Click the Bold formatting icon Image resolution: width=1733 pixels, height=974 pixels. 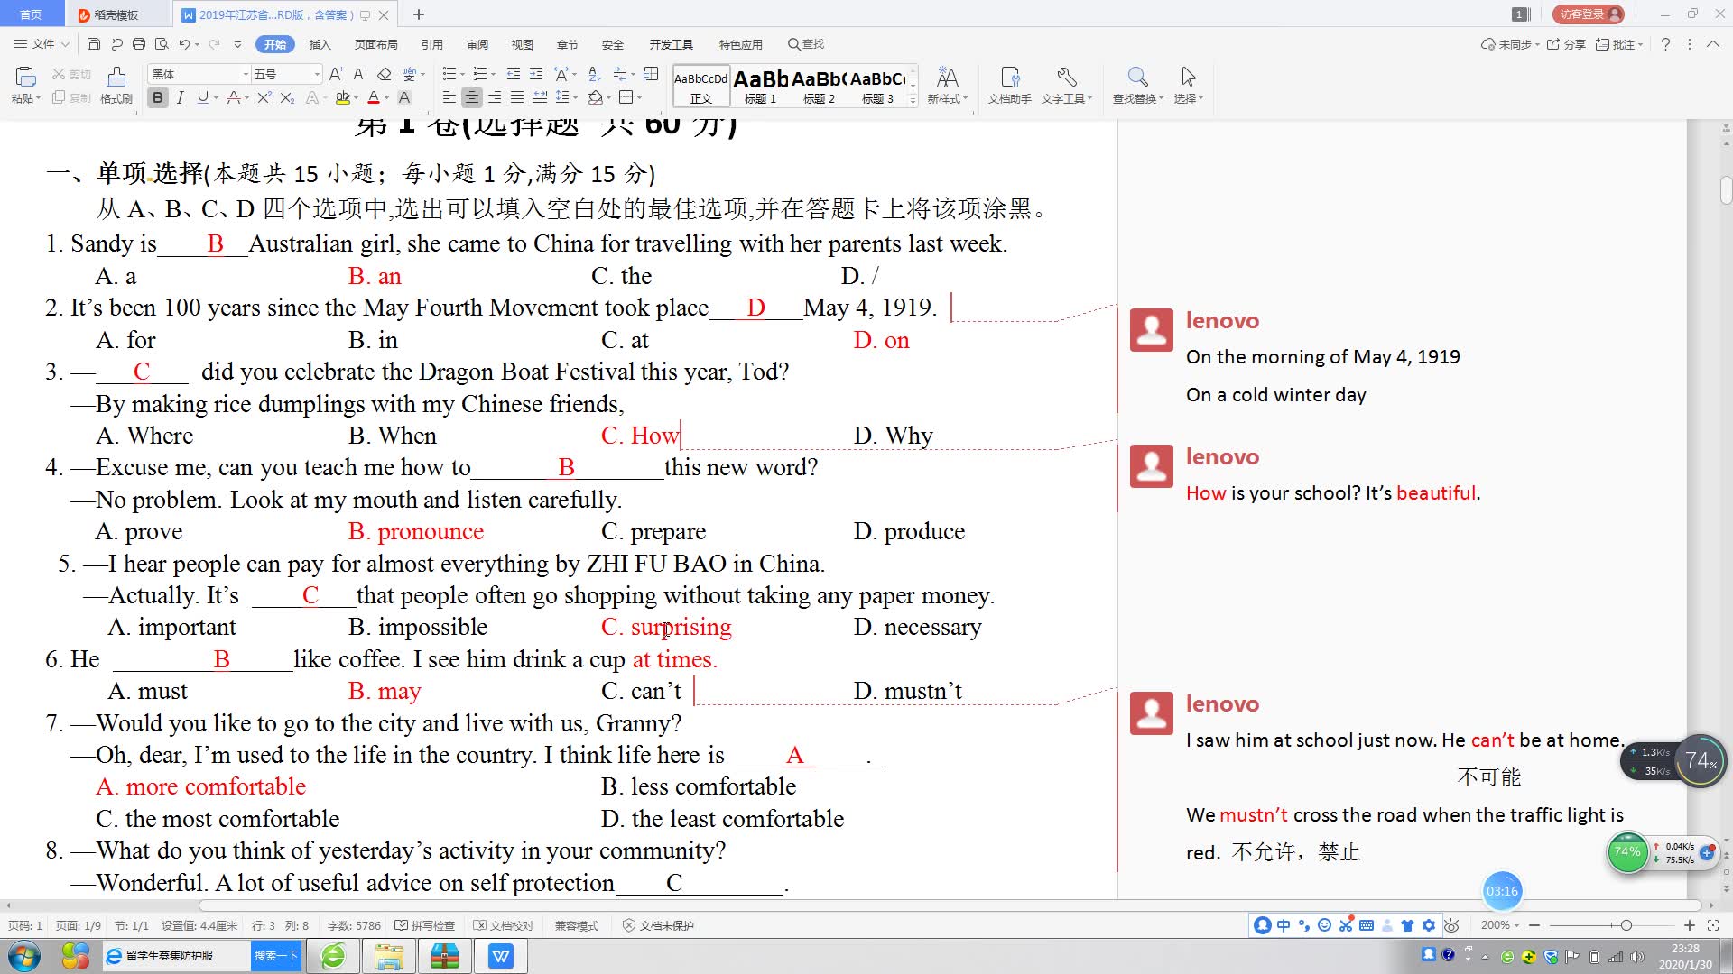[156, 97]
